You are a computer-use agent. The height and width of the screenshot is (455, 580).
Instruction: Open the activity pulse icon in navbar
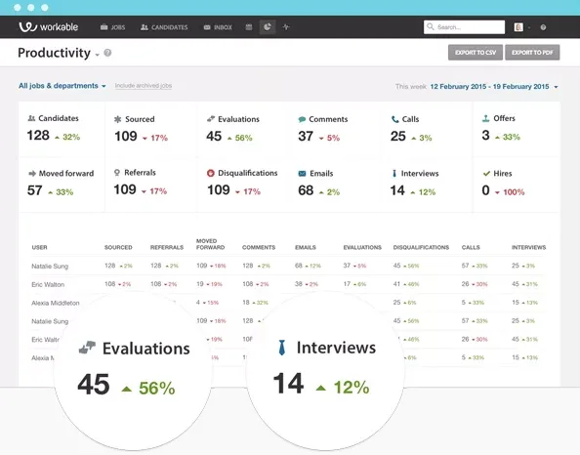pos(285,27)
